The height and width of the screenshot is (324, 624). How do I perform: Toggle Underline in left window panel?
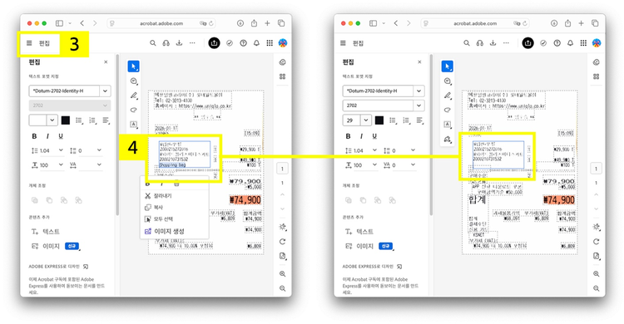(61, 136)
